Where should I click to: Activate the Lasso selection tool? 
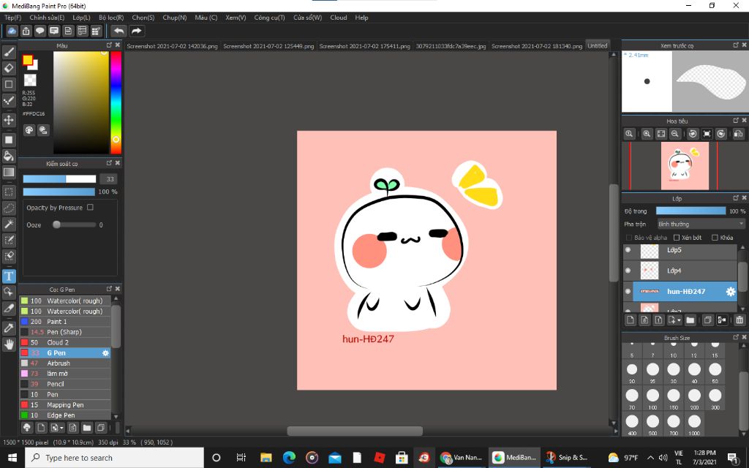[9, 208]
